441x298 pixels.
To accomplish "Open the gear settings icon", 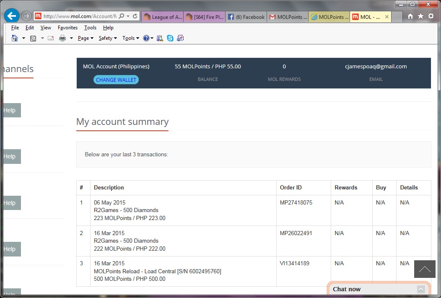I will click(x=431, y=16).
